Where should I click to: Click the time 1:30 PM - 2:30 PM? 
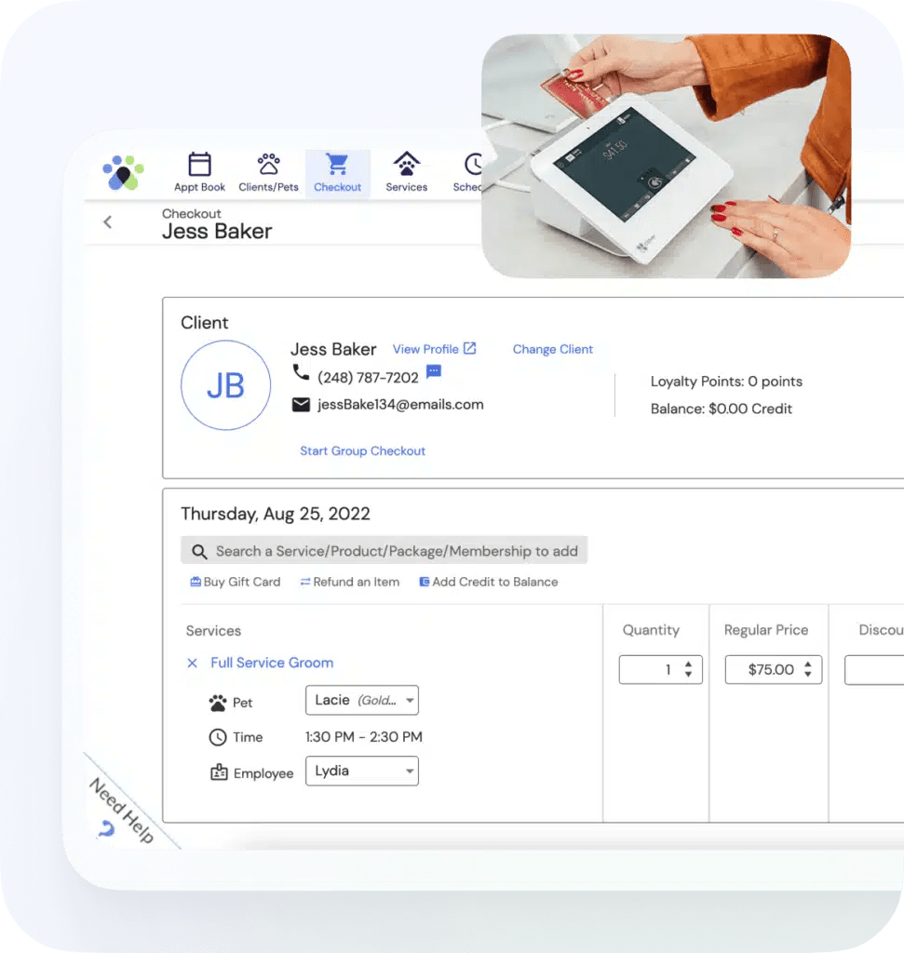[363, 737]
